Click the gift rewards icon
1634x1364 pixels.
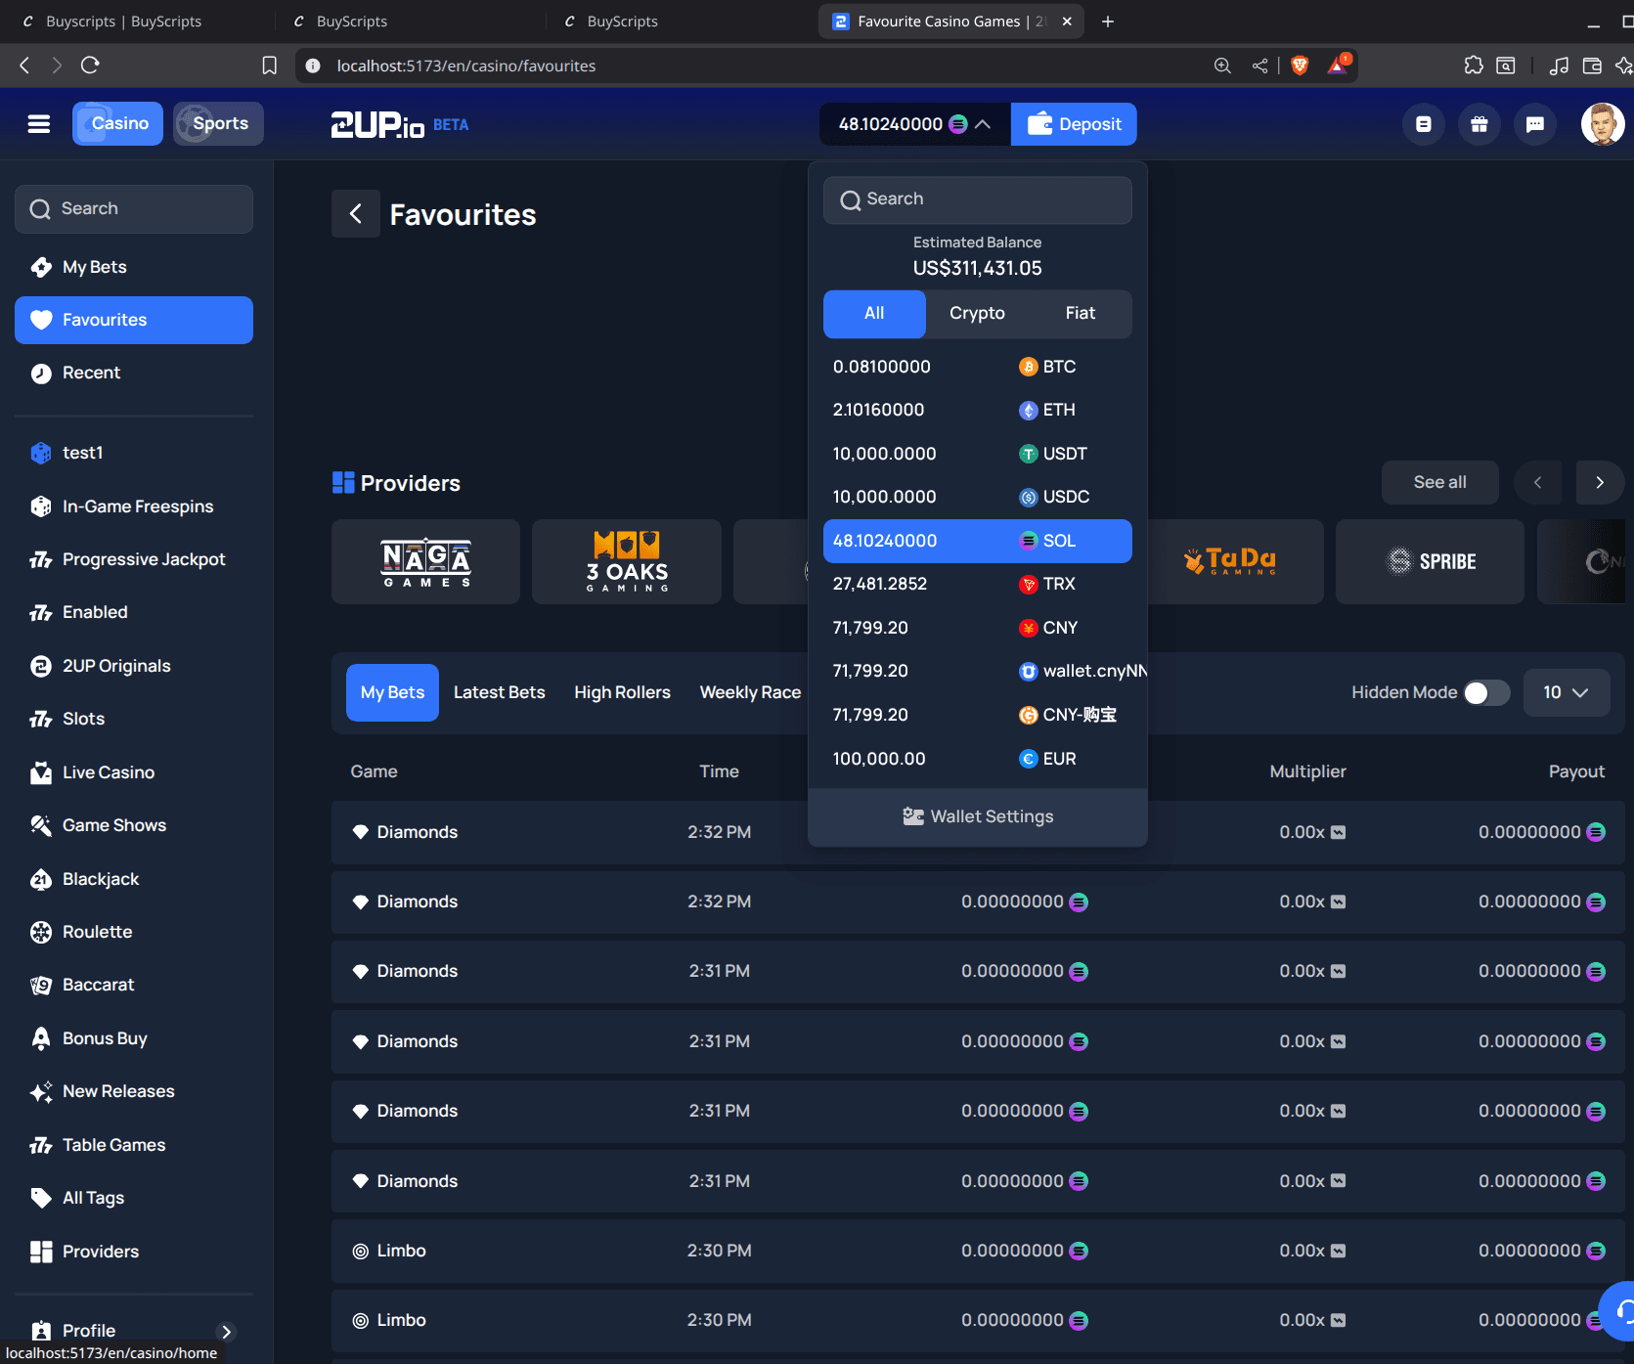pos(1479,124)
